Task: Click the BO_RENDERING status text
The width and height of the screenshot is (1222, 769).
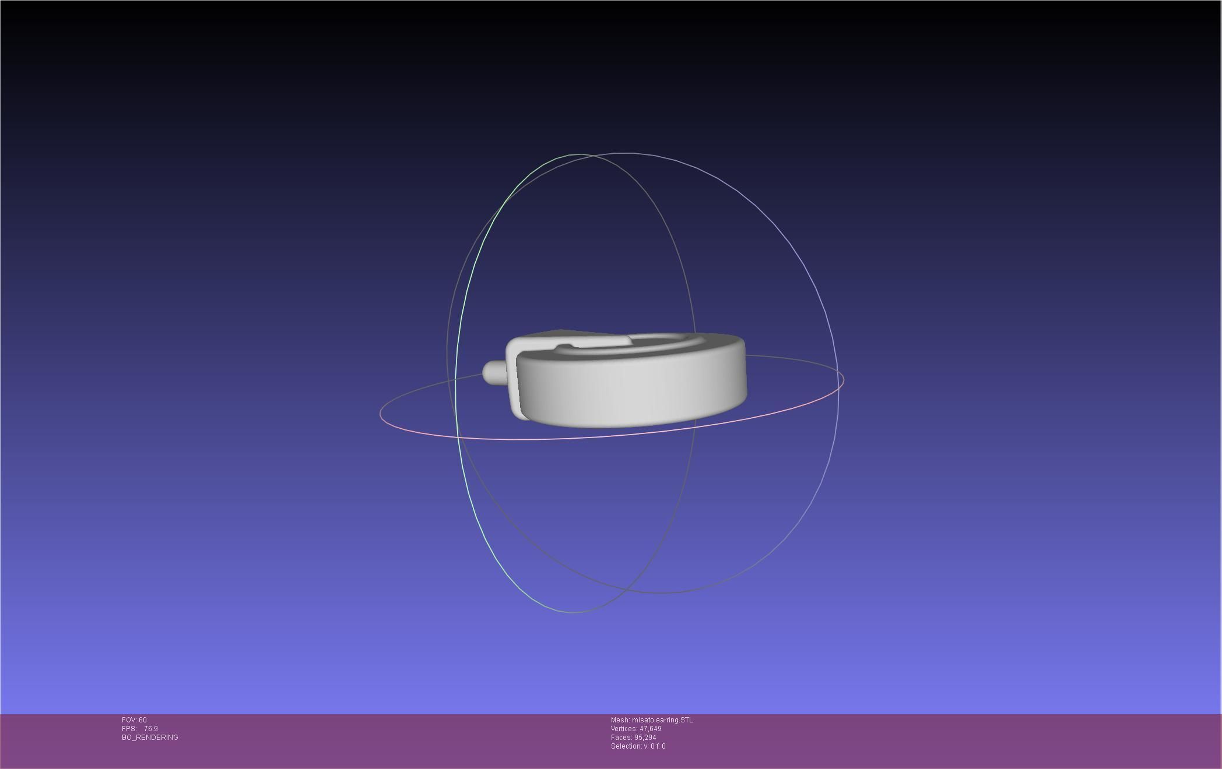Action: point(150,738)
